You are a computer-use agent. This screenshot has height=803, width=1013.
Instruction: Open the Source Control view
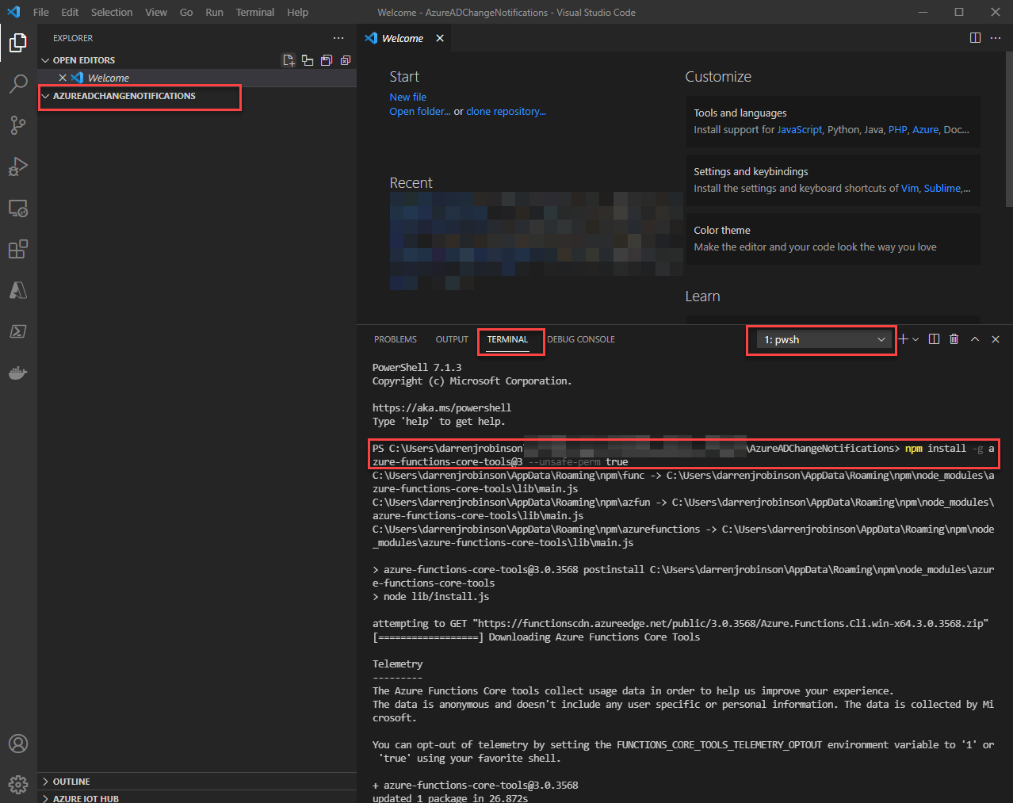(x=17, y=125)
